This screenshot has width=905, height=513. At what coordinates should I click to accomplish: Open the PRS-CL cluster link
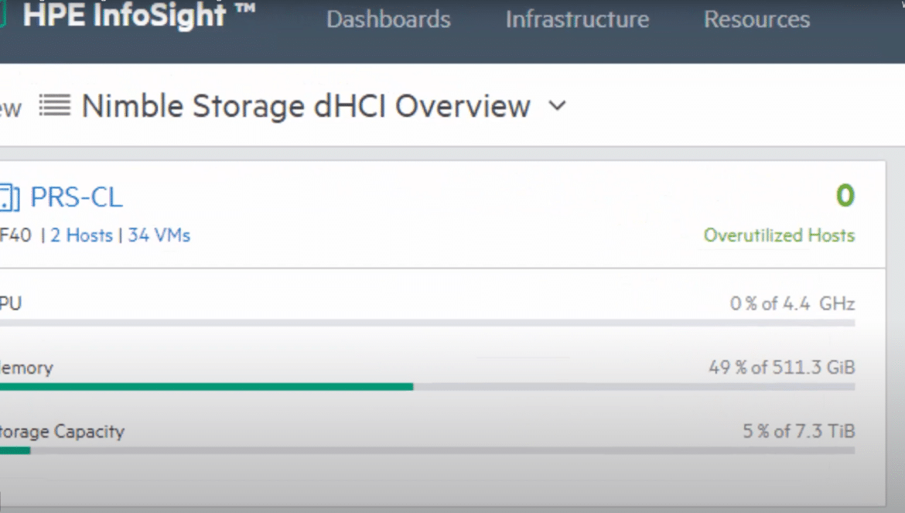pyautogui.click(x=76, y=197)
